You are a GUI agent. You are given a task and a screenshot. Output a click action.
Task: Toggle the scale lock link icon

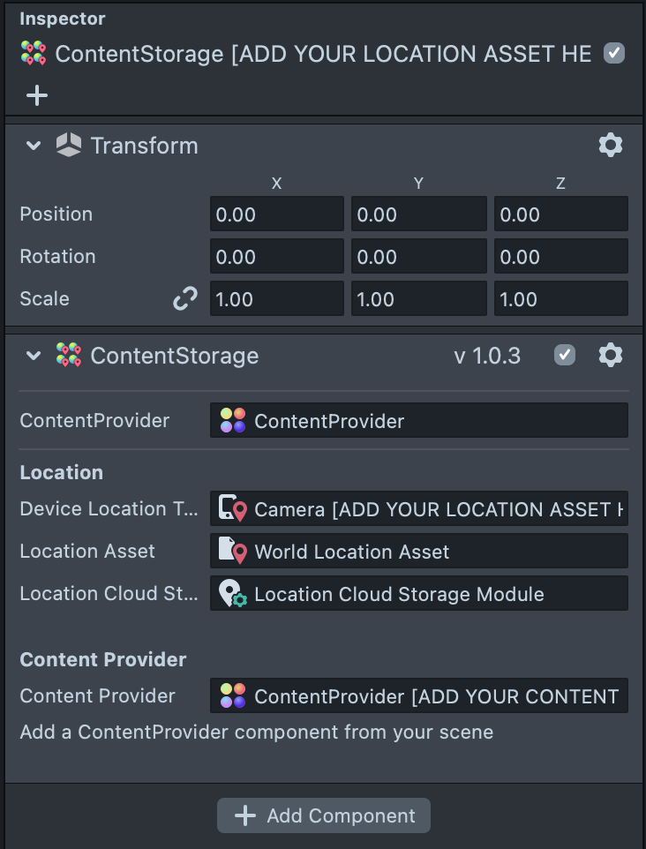click(184, 299)
